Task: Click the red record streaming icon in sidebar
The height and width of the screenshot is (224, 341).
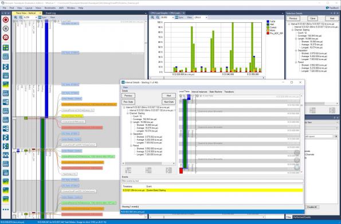Action: click(x=6, y=20)
